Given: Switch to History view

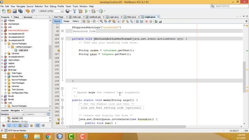Looking at the screenshot, I should point(75,21).
